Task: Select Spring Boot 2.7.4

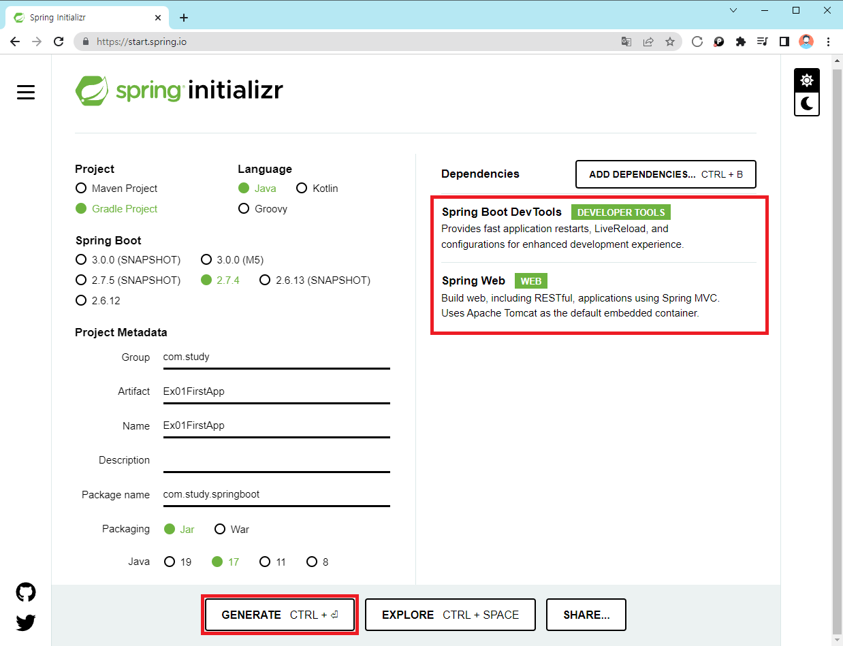Action: click(x=221, y=280)
